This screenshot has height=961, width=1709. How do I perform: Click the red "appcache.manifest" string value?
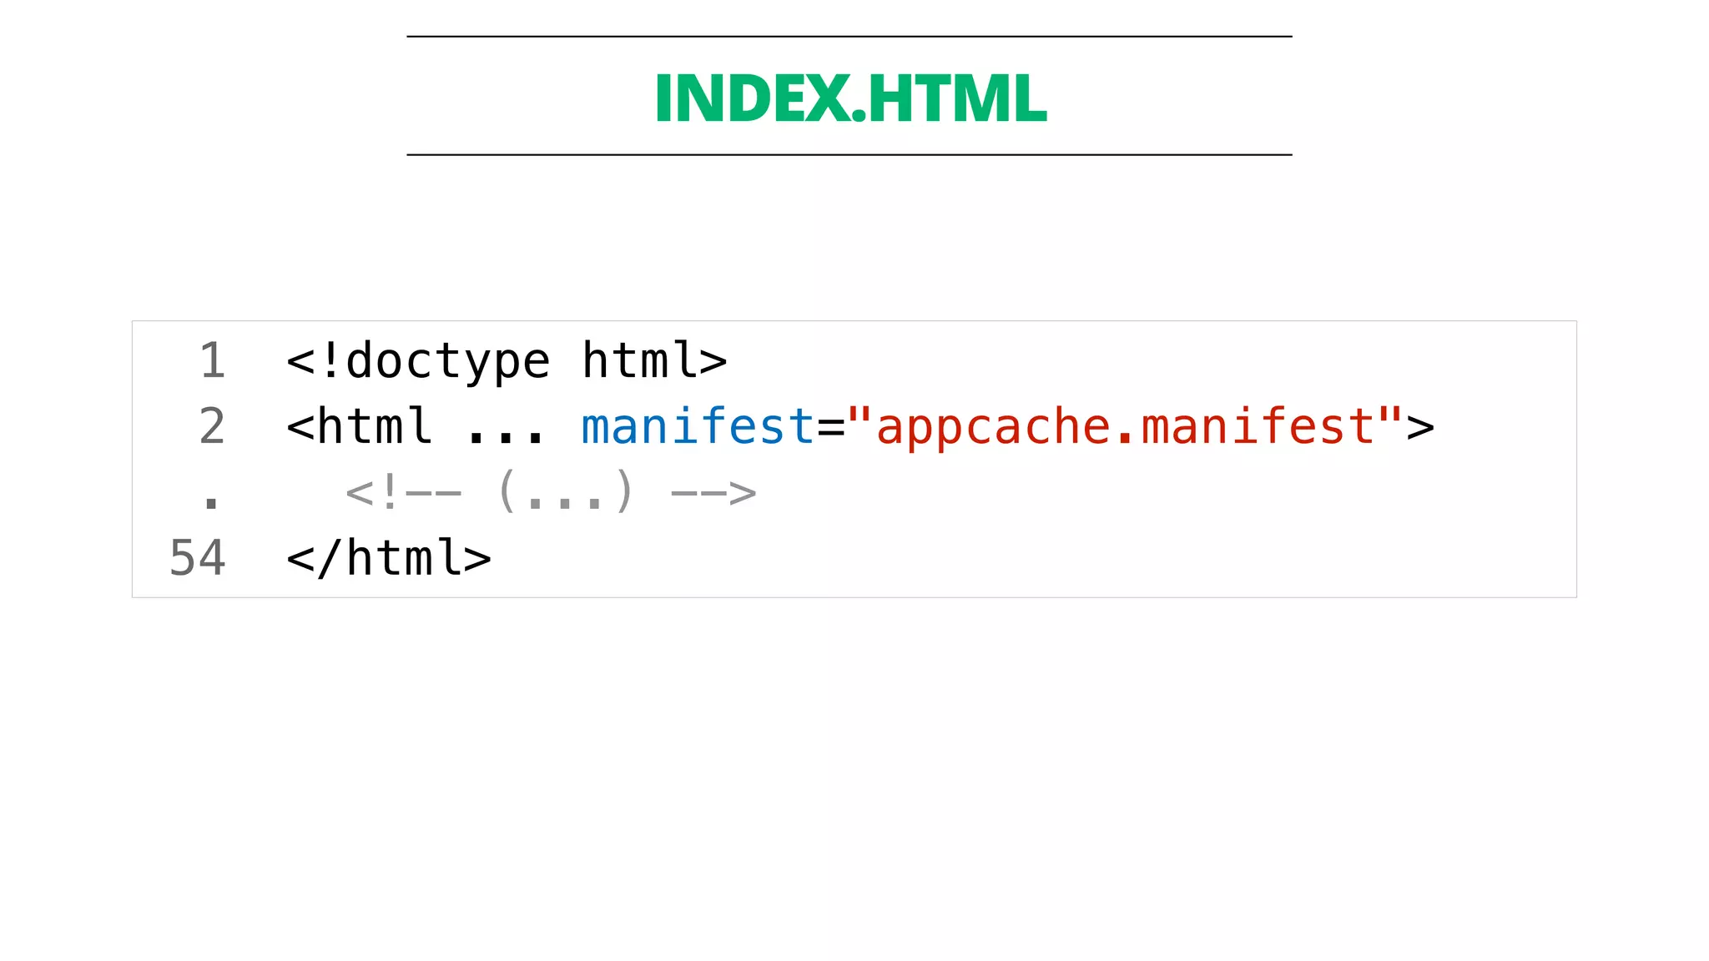point(1126,426)
